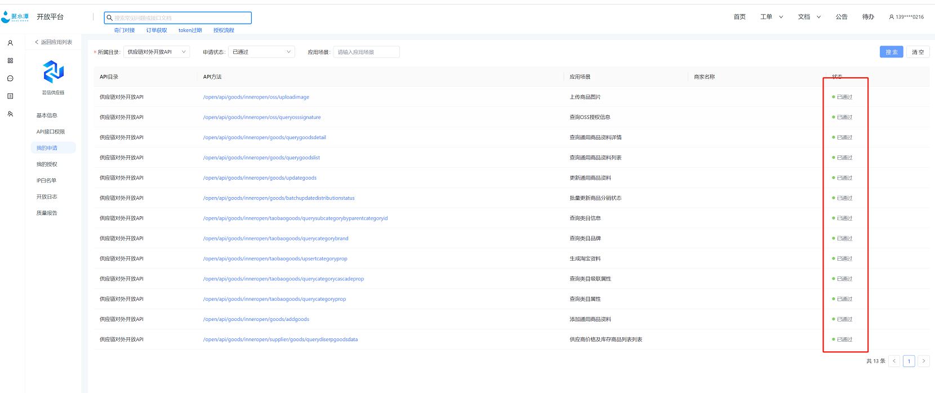Viewport: 935px width, 393px height.
Task: Expand the 文档 menu in top navigation
Action: [x=809, y=17]
